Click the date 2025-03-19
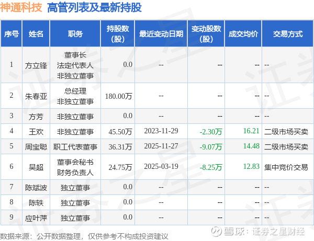Screen dimensions: 314x241 tap(161, 166)
